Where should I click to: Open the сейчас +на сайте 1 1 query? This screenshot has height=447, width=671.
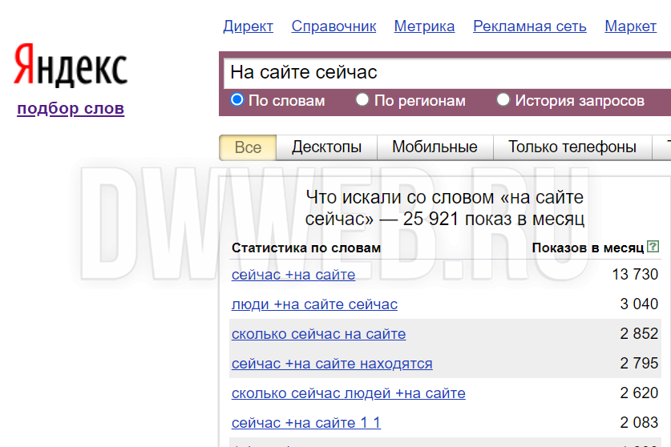tap(306, 423)
